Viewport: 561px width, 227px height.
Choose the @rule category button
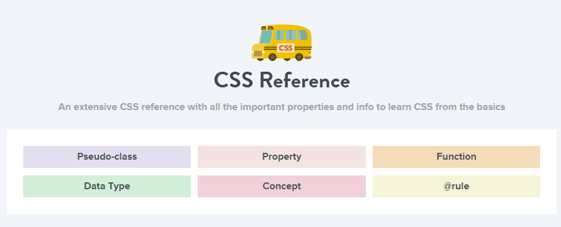pos(456,186)
